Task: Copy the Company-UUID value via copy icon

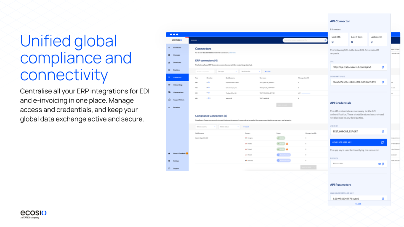Action: tap(383, 82)
